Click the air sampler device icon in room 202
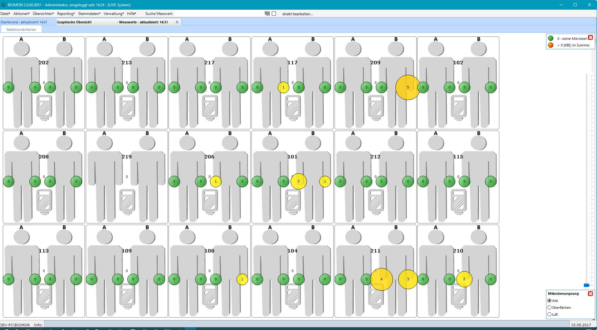This screenshot has height=330, width=597. [44, 108]
